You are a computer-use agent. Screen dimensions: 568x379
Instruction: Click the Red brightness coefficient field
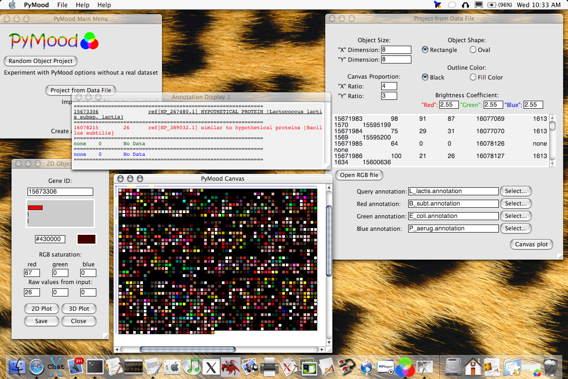click(449, 105)
